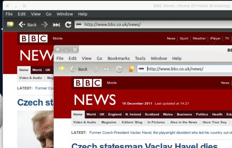Open the England news section
Image resolution: width=232 pixels, height=148 pixels.
click(115, 114)
